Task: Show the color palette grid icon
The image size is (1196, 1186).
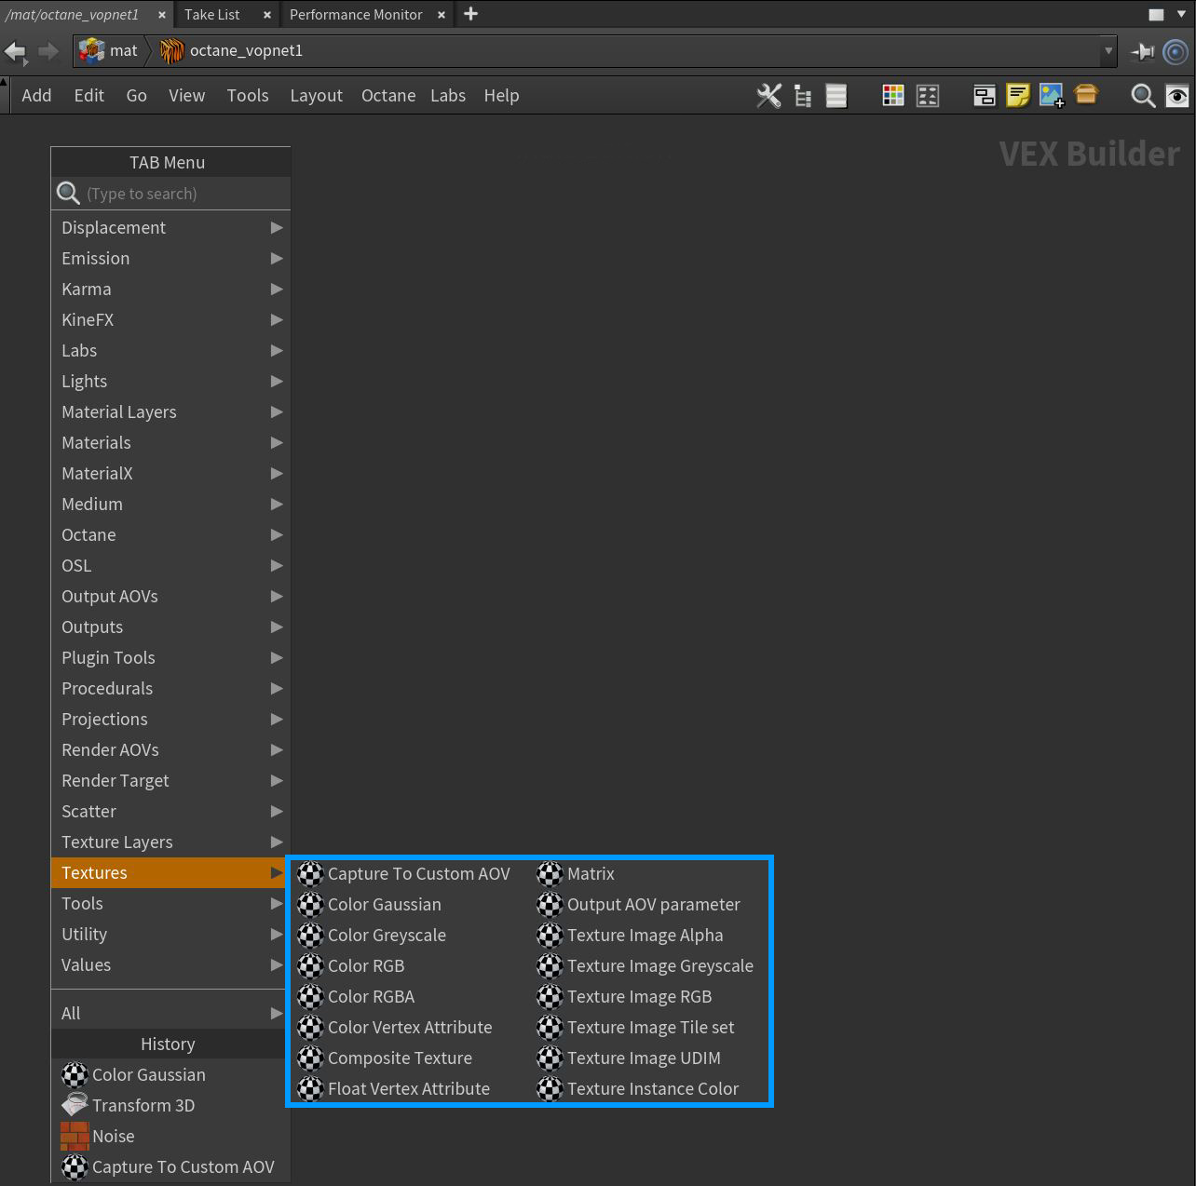Action: [893, 96]
